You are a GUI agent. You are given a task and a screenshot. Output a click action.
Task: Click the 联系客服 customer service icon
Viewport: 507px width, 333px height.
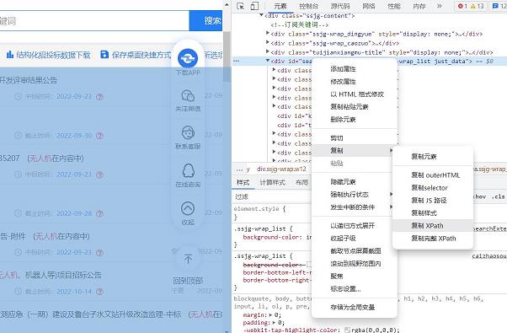(188, 132)
